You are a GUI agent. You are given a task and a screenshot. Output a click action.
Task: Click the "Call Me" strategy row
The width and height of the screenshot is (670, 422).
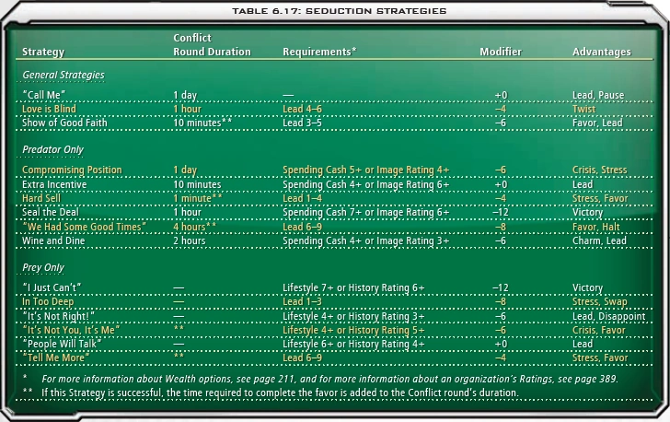(335, 95)
